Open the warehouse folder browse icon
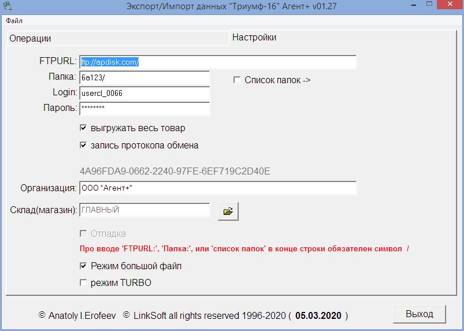 [228, 211]
